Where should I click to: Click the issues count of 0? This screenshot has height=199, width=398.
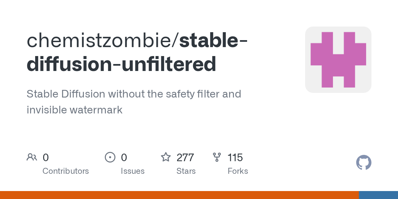click(x=124, y=157)
